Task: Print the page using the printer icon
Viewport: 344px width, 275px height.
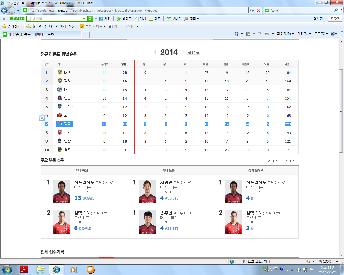Action: click(x=267, y=34)
